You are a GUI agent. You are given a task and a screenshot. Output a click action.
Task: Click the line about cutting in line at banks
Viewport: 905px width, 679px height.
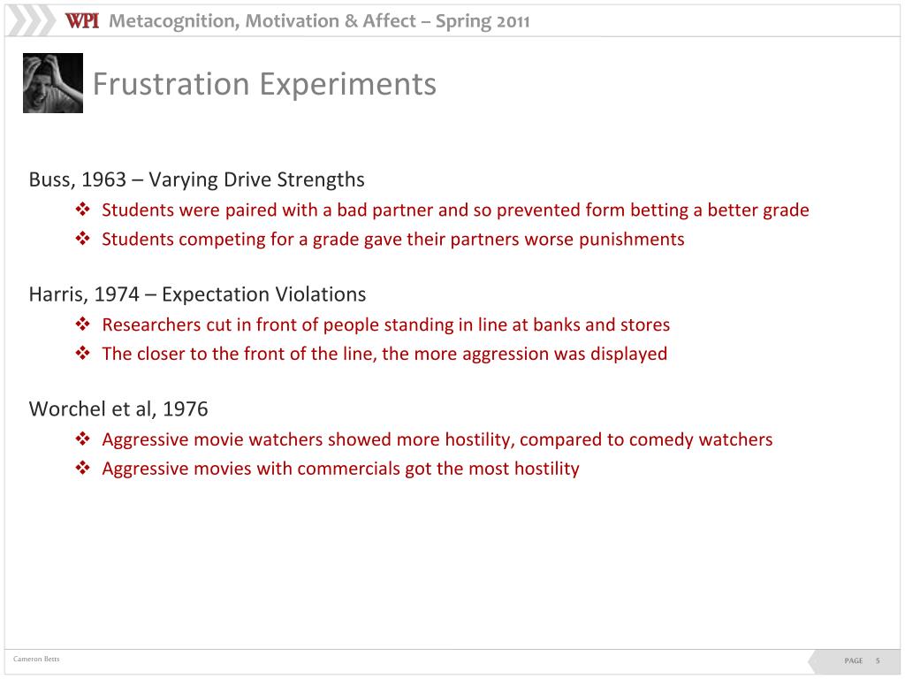coord(385,324)
